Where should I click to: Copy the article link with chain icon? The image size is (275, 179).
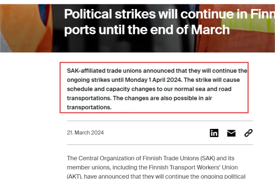pos(248,133)
